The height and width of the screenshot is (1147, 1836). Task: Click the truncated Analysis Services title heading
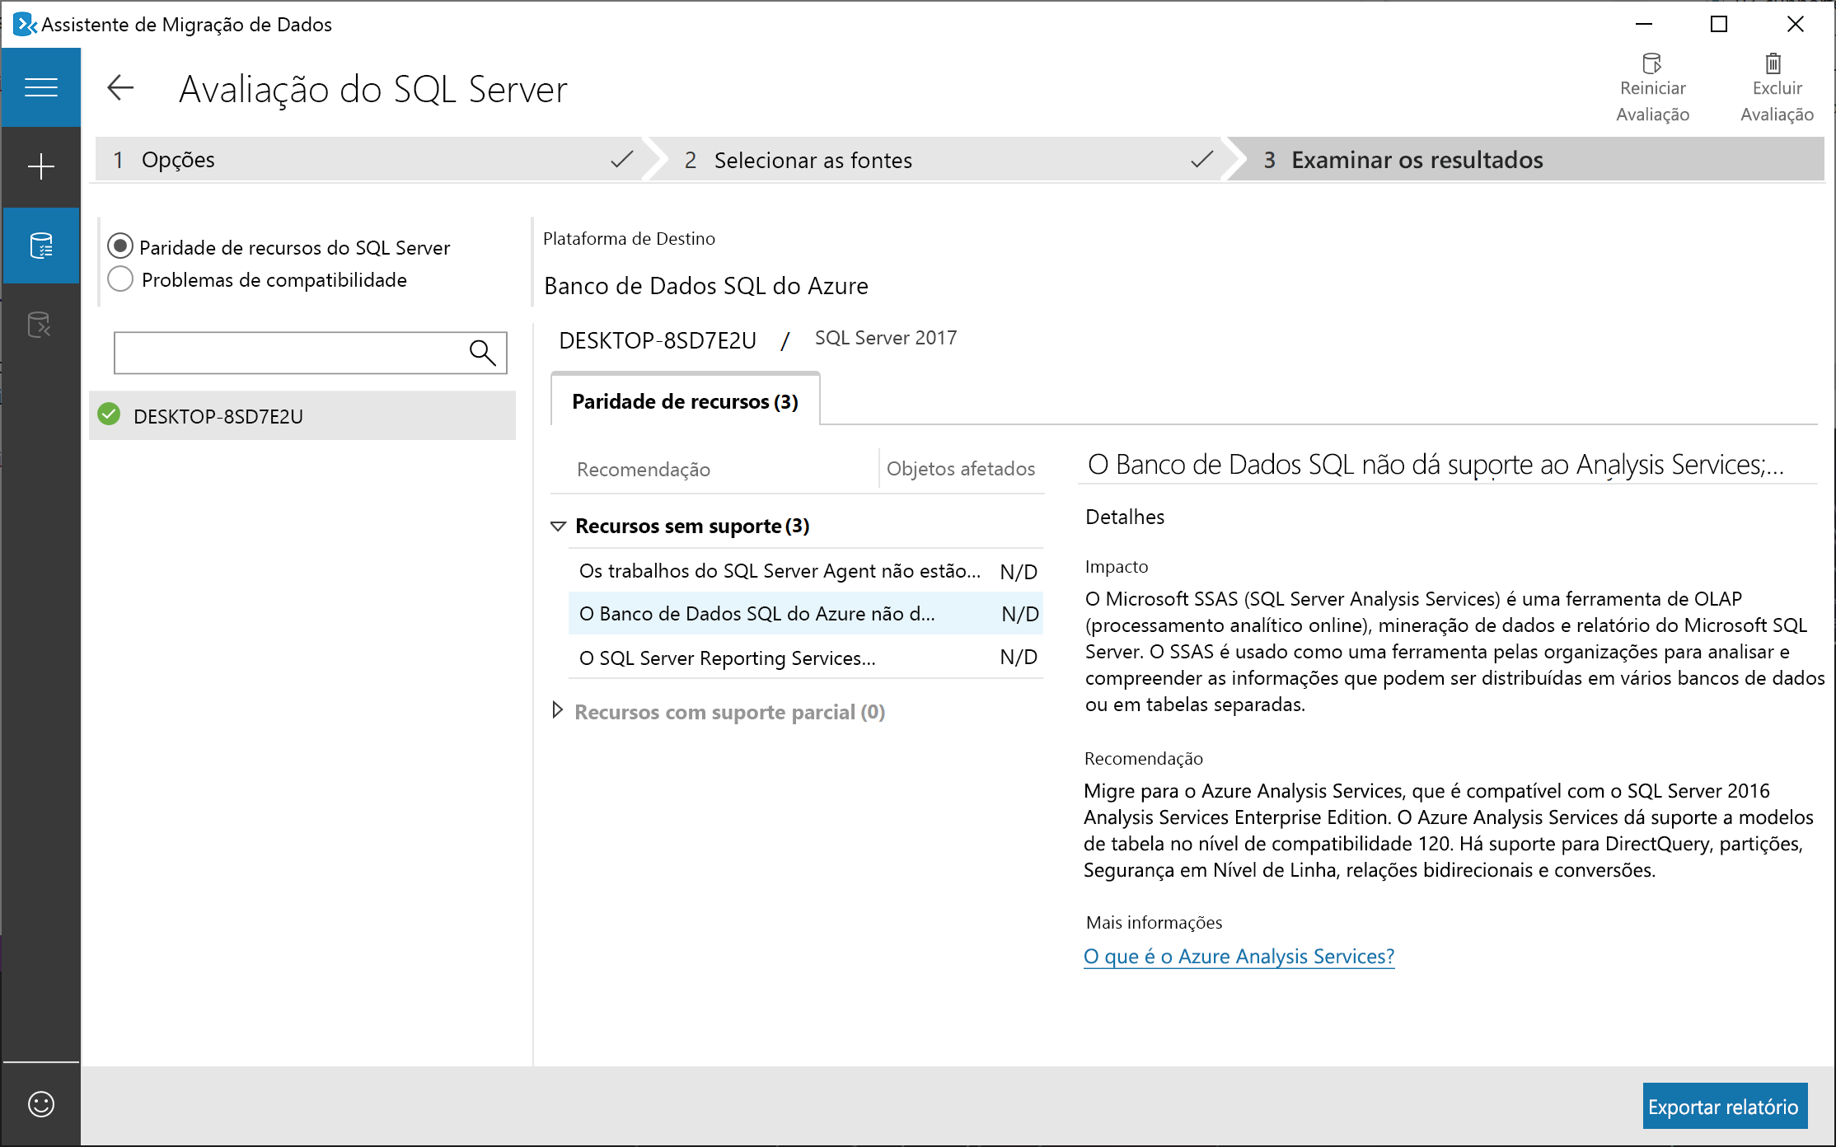[x=1436, y=465]
